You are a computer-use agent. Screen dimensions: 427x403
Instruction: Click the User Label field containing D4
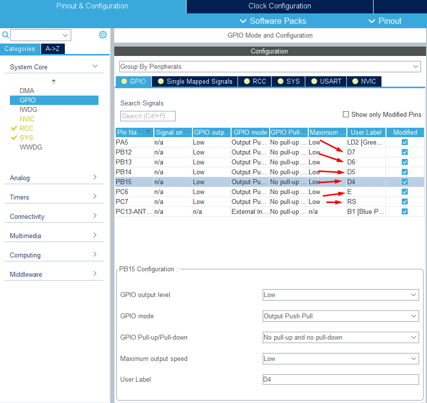[340, 379]
